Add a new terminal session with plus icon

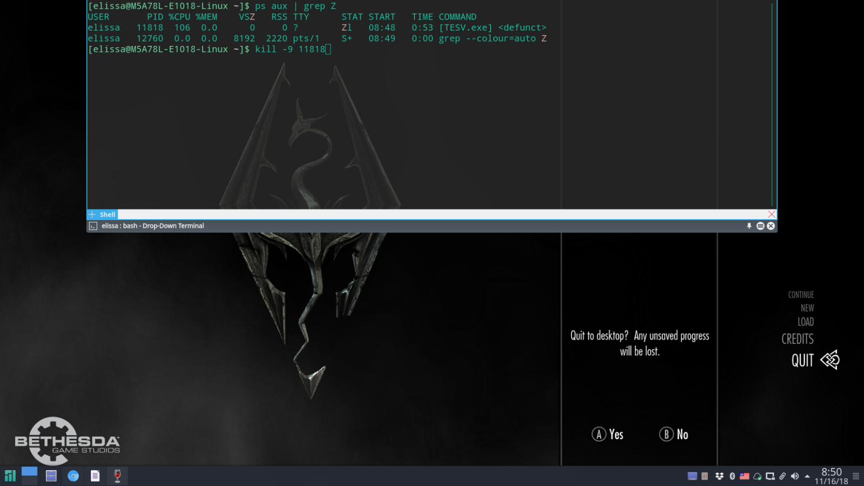[92, 214]
